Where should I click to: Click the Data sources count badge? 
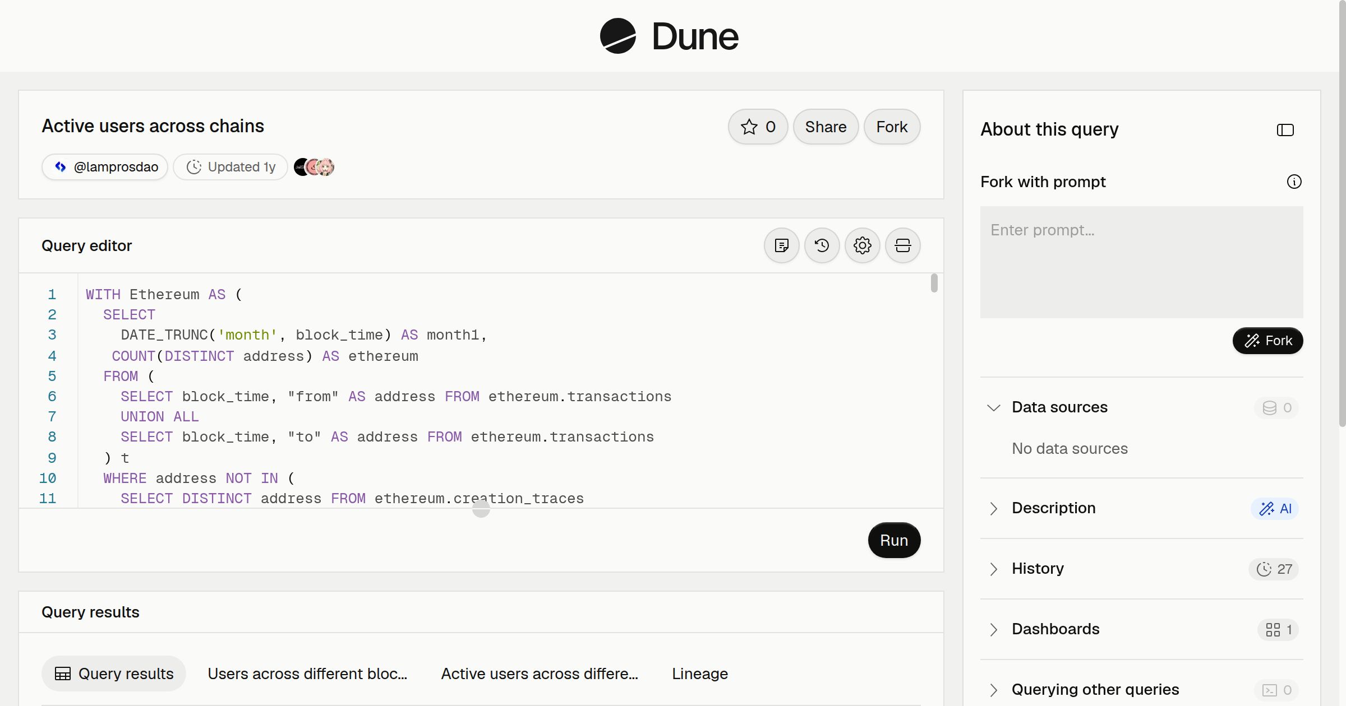[1277, 407]
